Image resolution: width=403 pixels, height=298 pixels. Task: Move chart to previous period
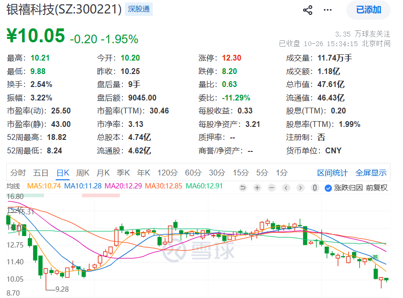[286, 188]
